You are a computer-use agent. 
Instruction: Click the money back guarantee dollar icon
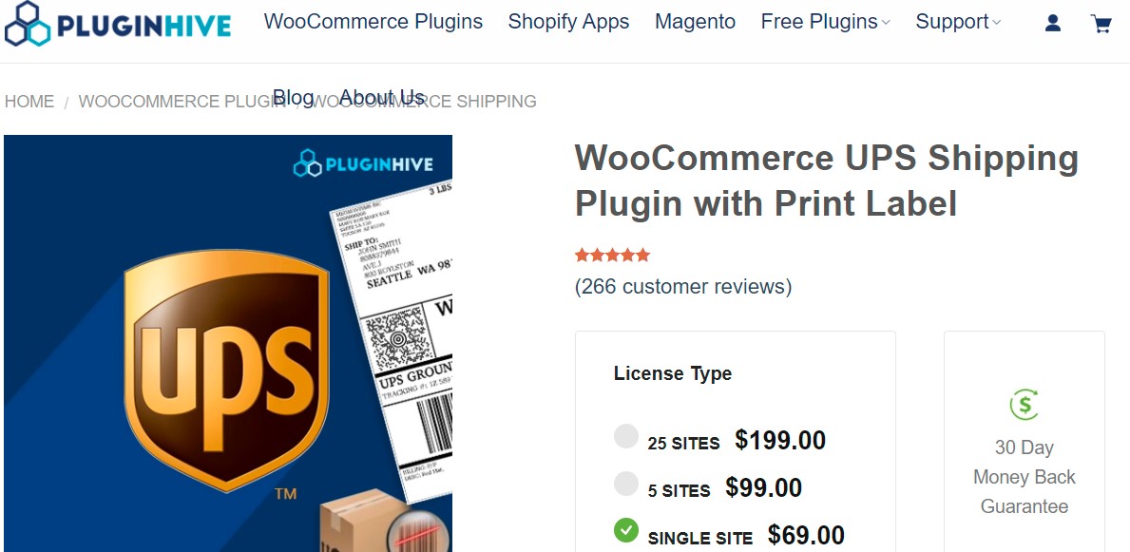tap(1024, 405)
